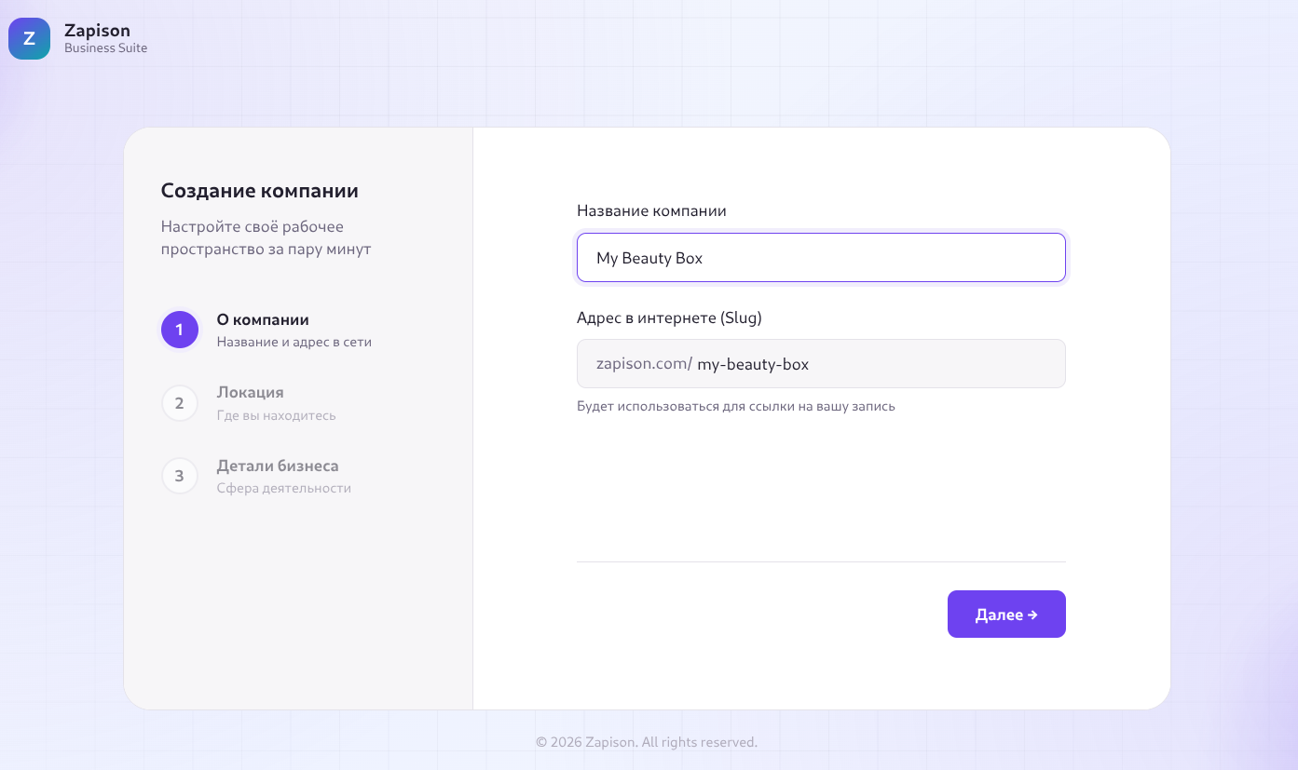This screenshot has height=770, width=1298.
Task: Click the 'Business Suite' subtitle text
Action: 105,48
